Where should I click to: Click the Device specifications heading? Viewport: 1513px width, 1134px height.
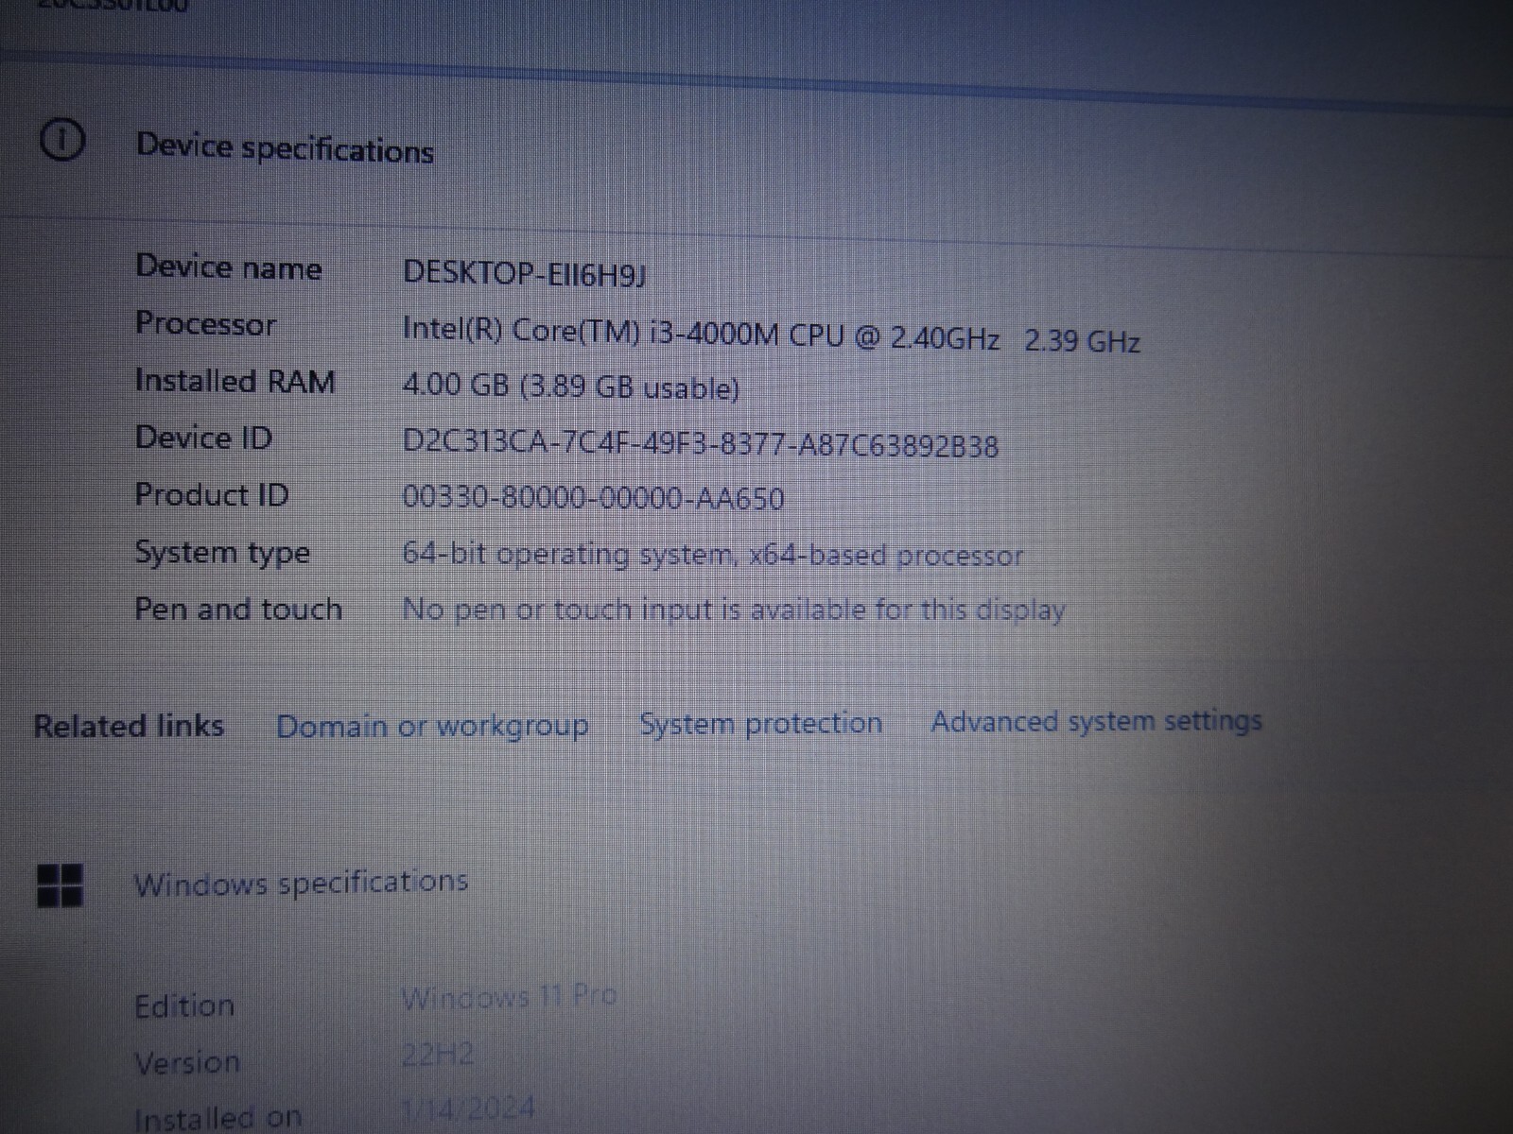click(x=285, y=148)
